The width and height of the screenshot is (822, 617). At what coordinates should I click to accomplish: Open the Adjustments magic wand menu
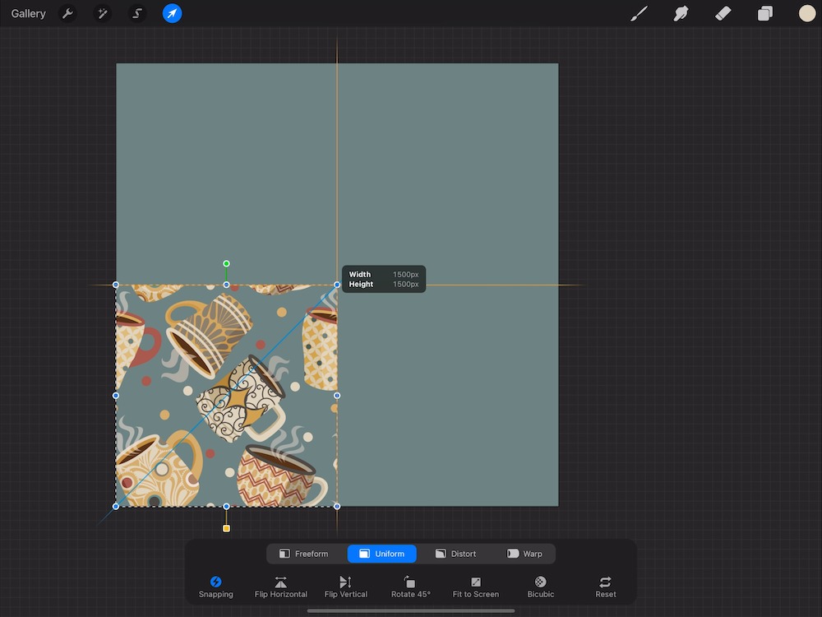(102, 14)
